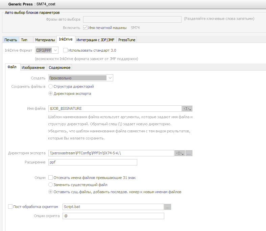Select the 'Файл' sub-tab

[x=12, y=67]
